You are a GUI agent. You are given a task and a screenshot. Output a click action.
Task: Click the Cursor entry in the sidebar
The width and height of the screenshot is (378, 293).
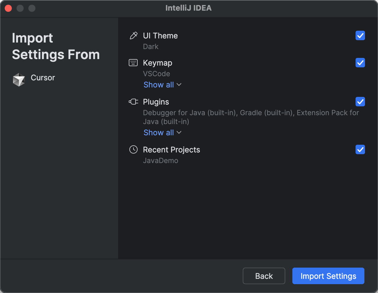coord(43,78)
